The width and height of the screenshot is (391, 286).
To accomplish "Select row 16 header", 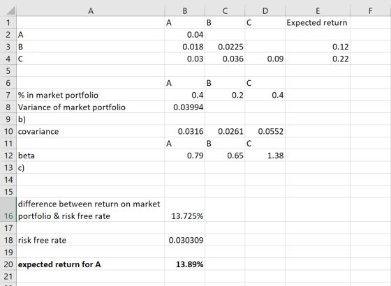I will [8, 210].
